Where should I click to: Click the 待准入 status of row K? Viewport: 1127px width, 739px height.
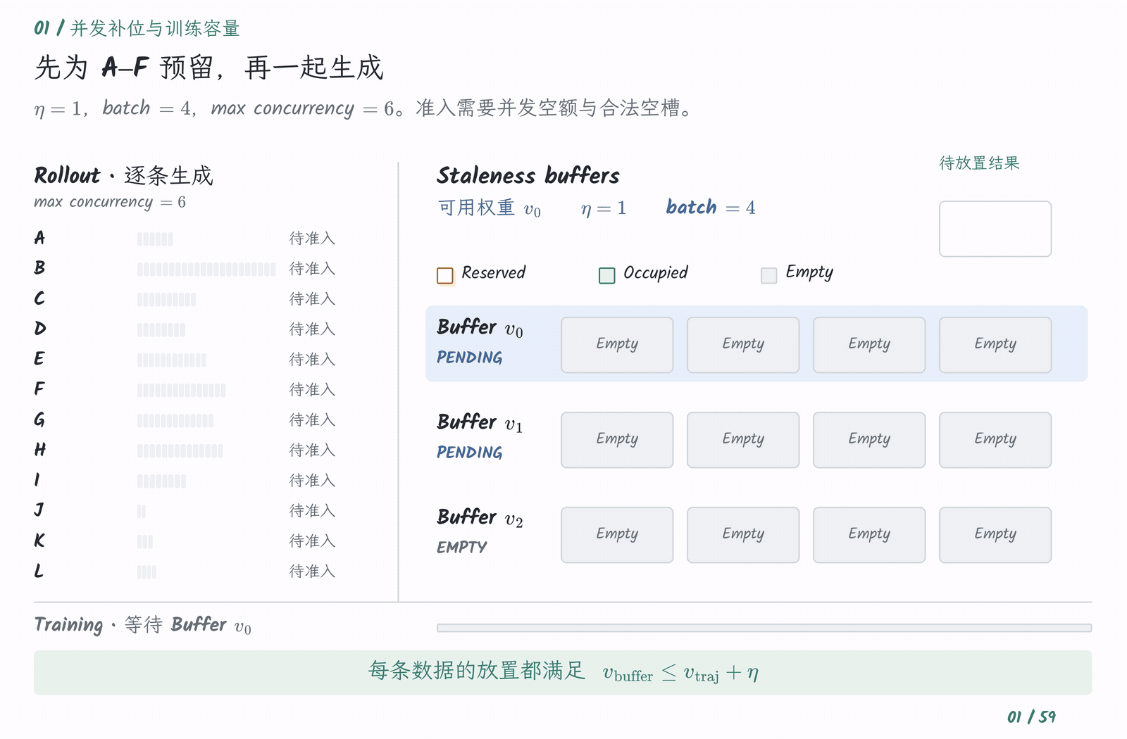pyautogui.click(x=312, y=541)
